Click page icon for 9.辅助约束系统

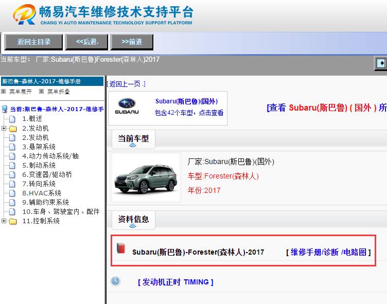12,202
